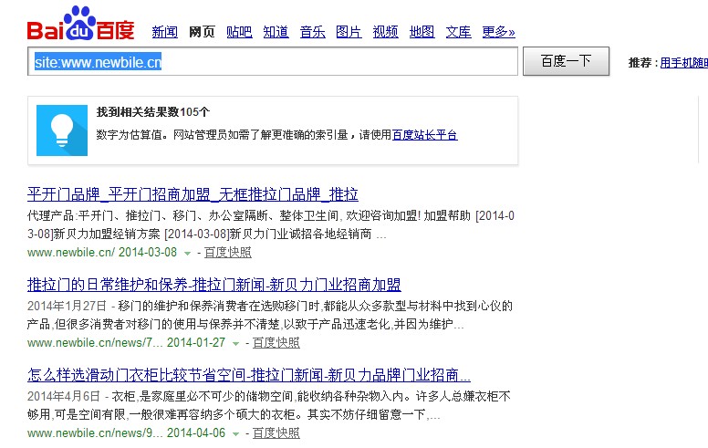Open the 用手机随时 recommendation link
The height and width of the screenshot is (448, 708).
tap(683, 63)
